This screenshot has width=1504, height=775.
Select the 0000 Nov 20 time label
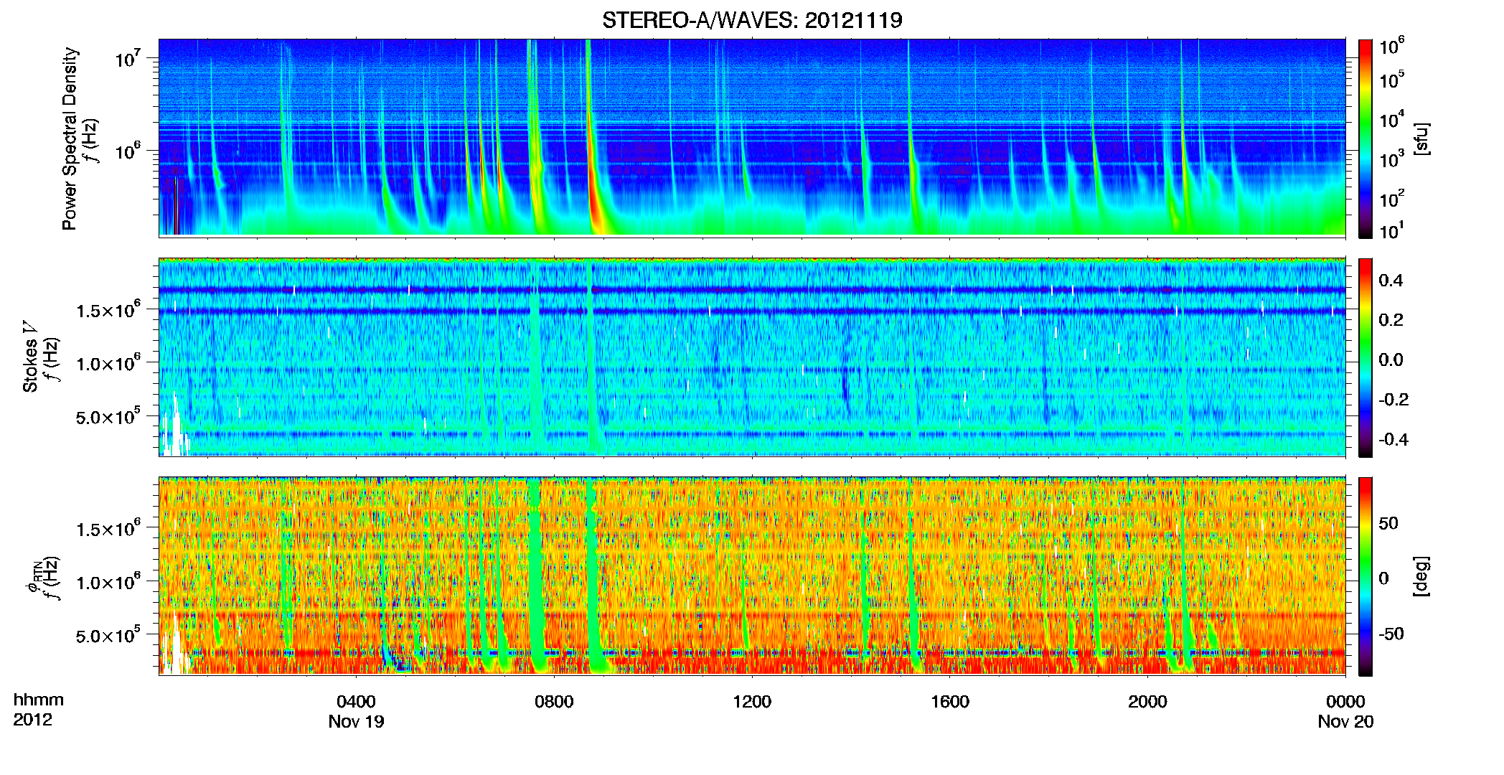[x=1345, y=711]
